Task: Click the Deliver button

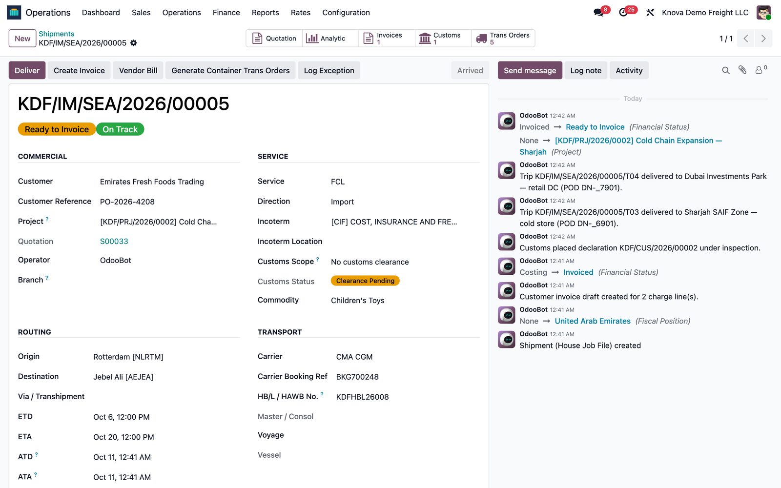Action: (27, 70)
